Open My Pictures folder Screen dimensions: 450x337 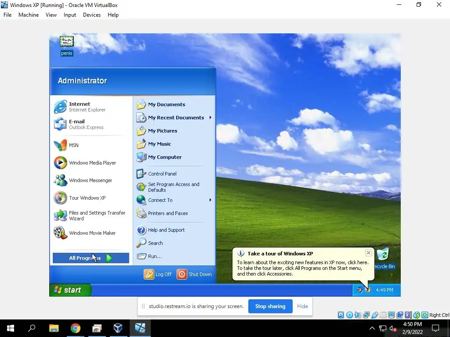[175, 131]
